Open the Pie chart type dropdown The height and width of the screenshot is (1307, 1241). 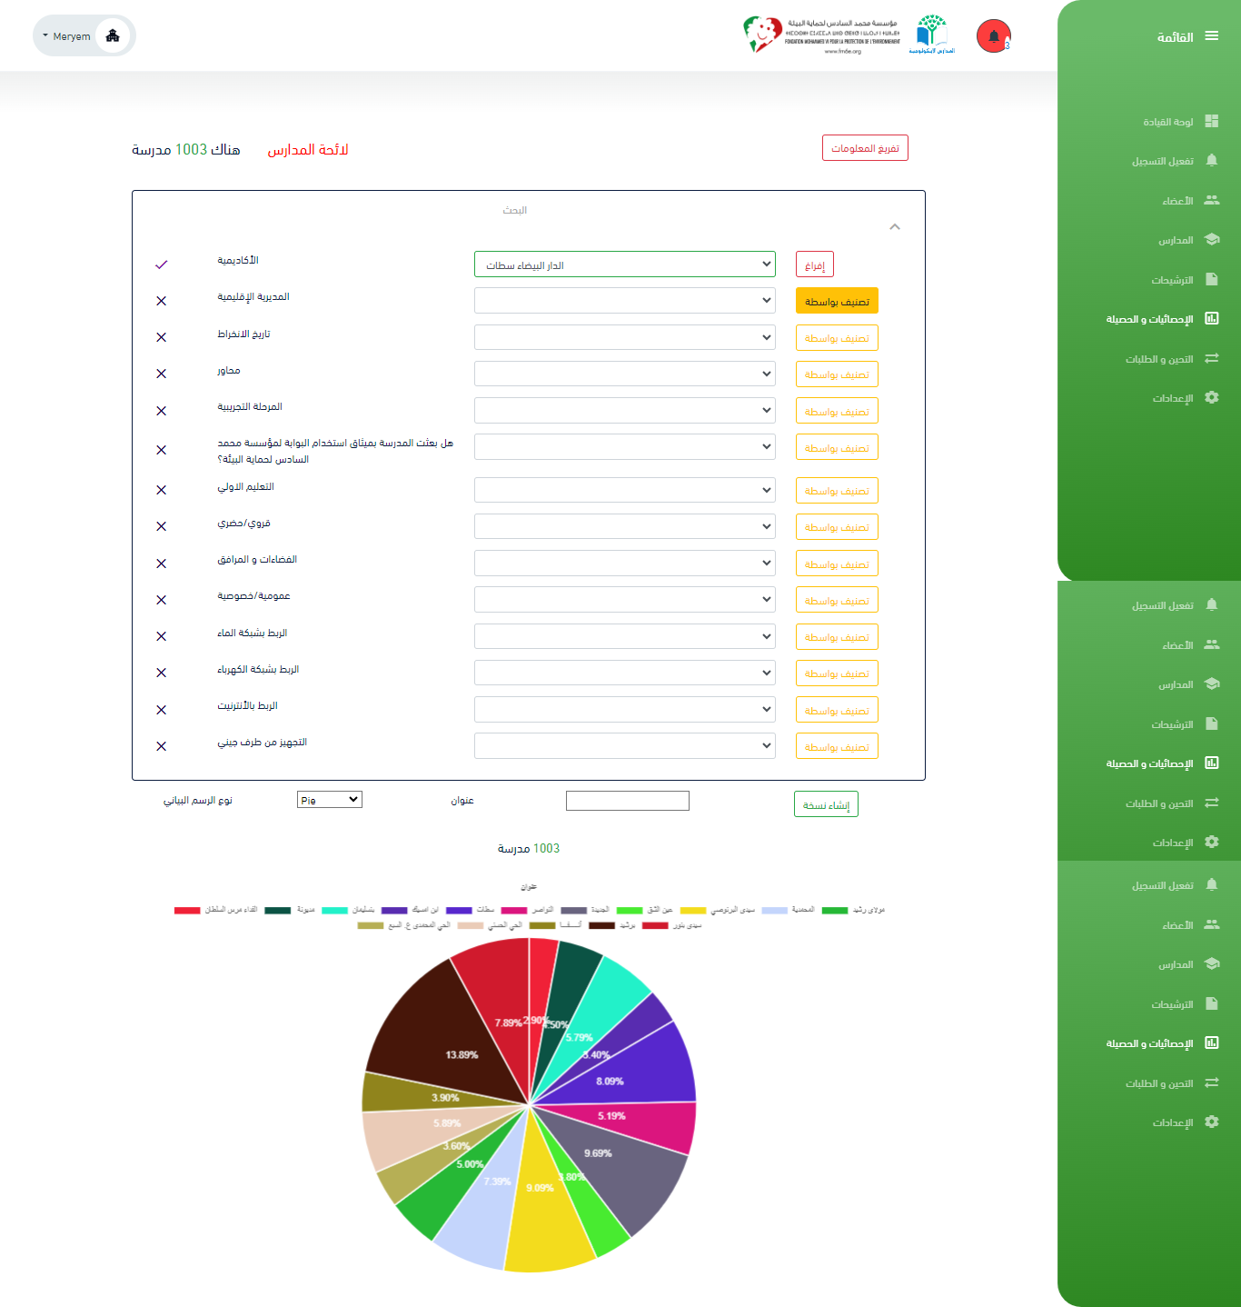(x=329, y=800)
